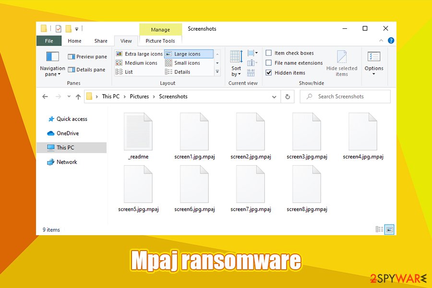Select Large icons layout
The image size is (432, 288).
(189, 54)
